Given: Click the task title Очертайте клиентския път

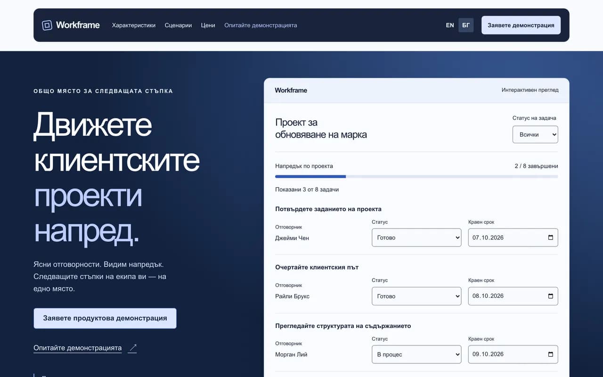Looking at the screenshot, I should (317, 267).
